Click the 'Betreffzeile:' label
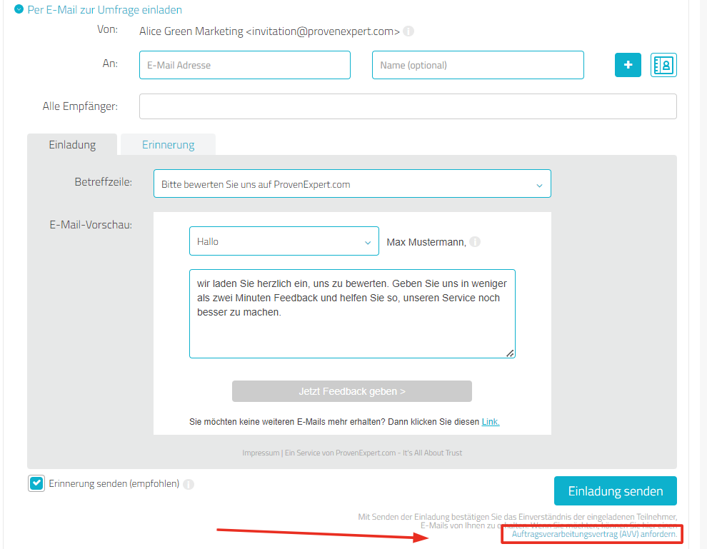The height and width of the screenshot is (549, 707). (x=104, y=182)
